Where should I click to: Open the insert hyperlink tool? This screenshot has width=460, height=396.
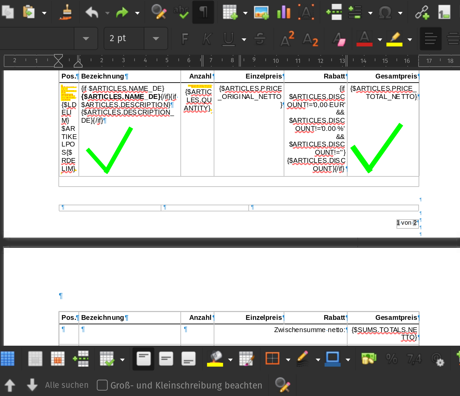422,13
